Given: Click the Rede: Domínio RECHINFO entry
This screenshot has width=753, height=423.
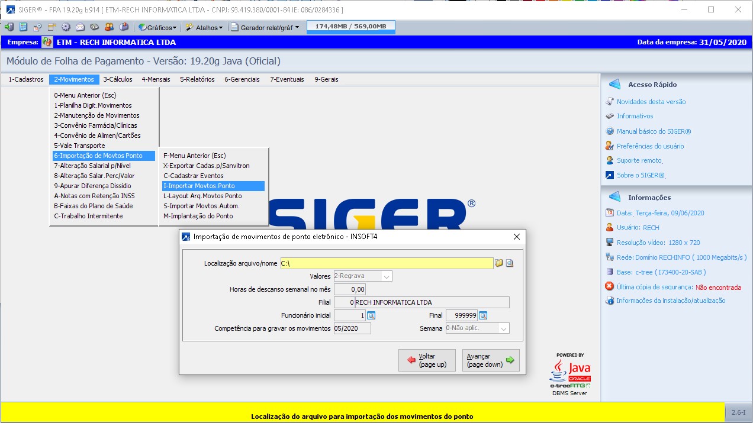Looking at the screenshot, I should click(681, 257).
